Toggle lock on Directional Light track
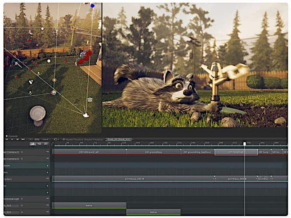 [48, 199]
